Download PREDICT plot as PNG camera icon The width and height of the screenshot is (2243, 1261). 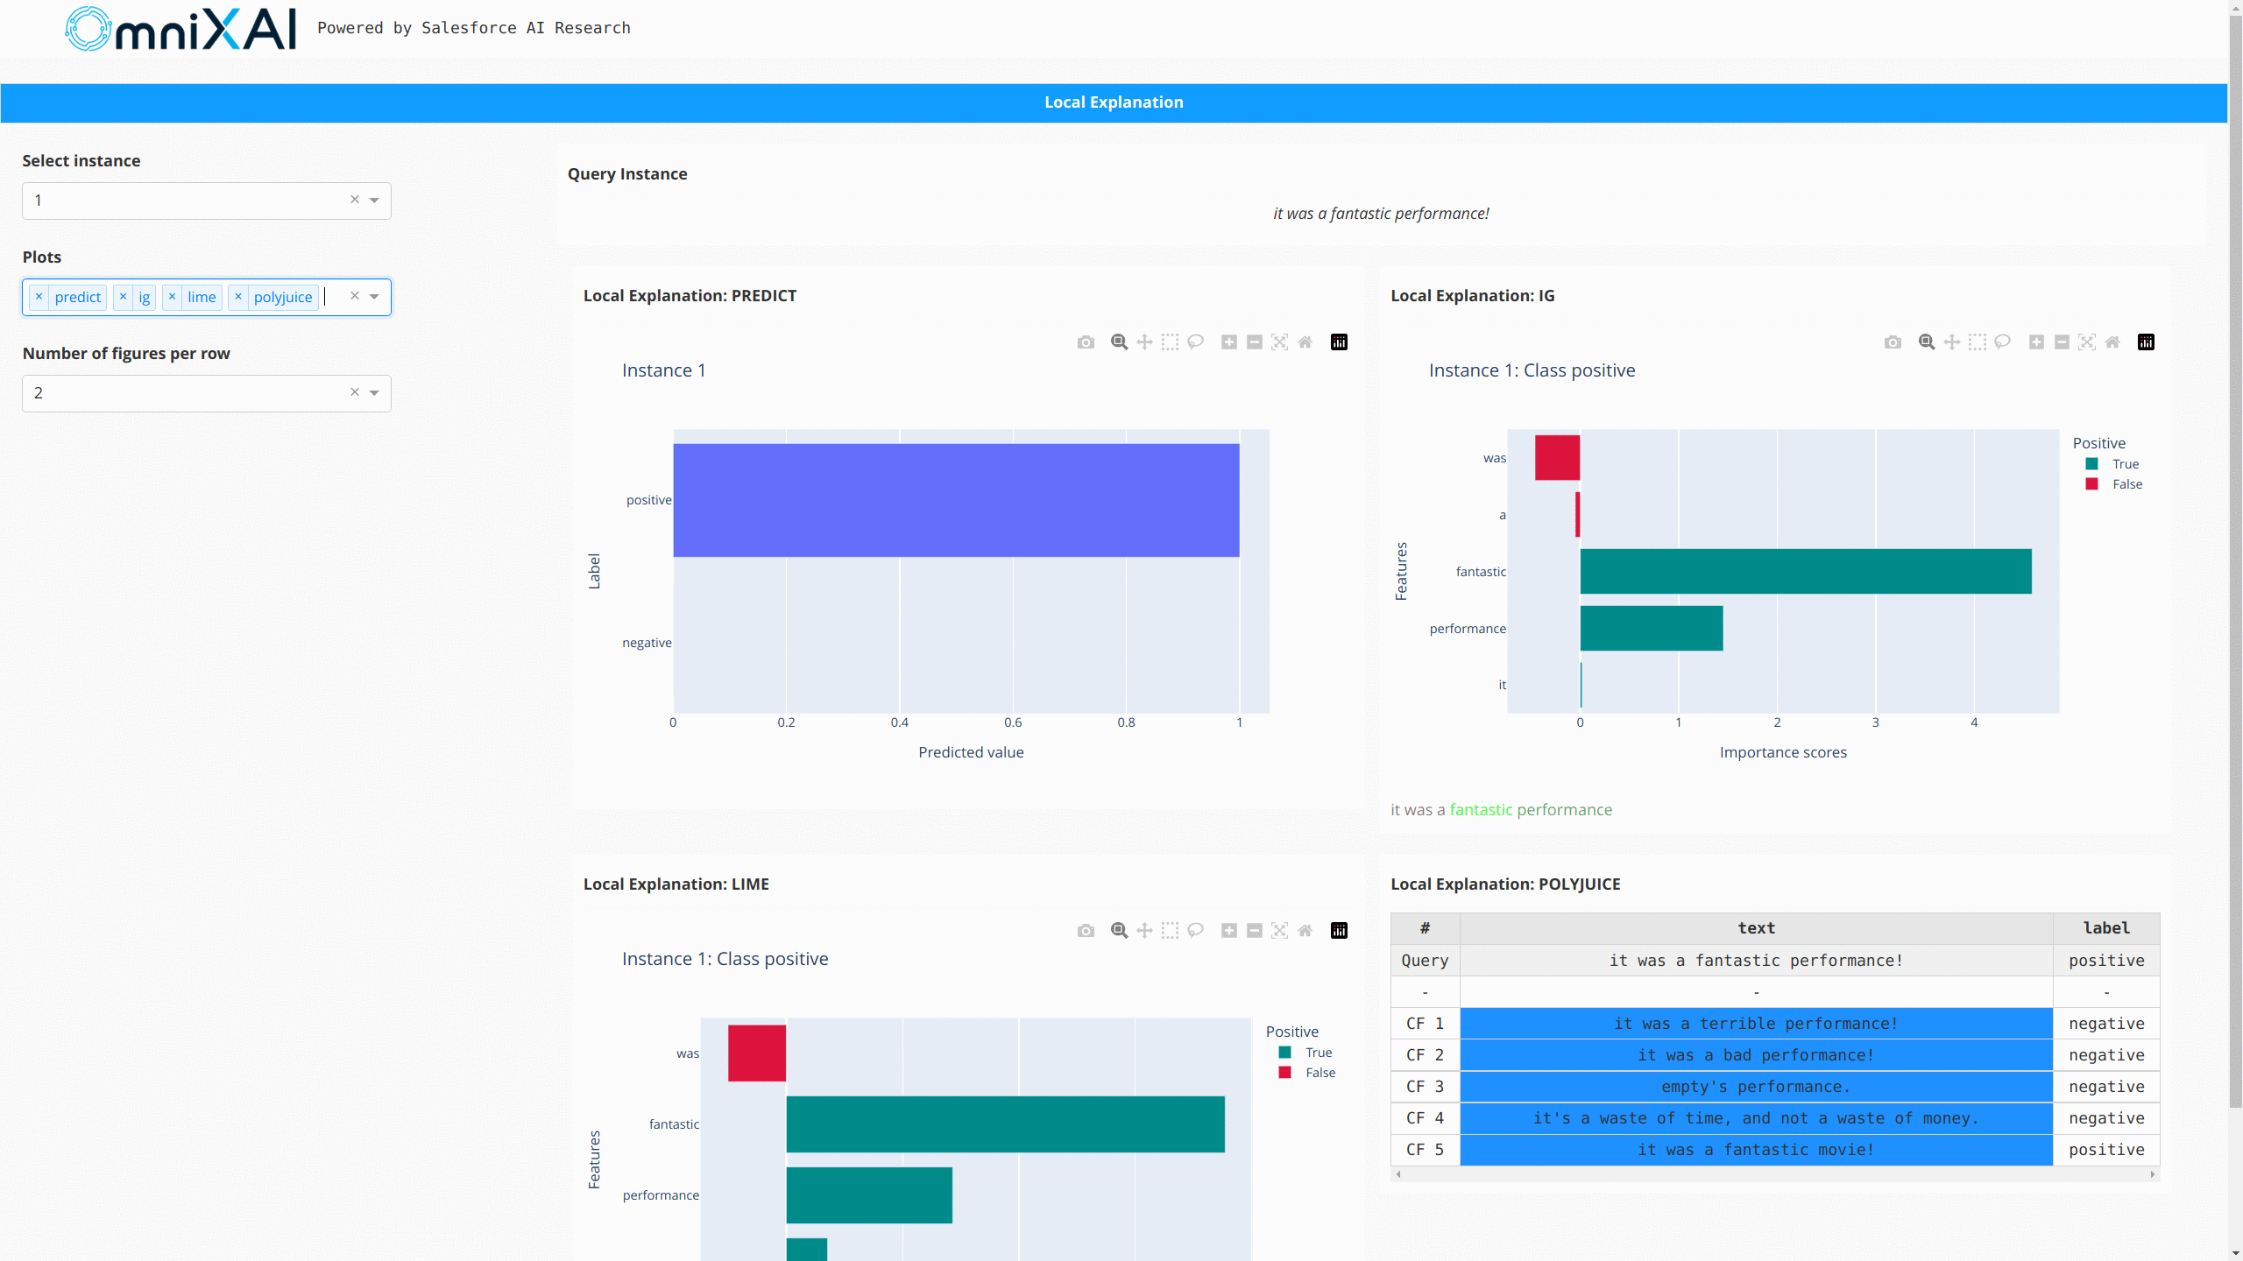coord(1086,342)
